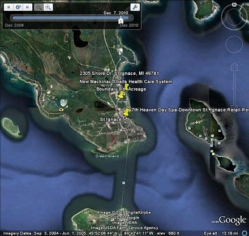Click the top of the zoom slider

[x=234, y=67]
